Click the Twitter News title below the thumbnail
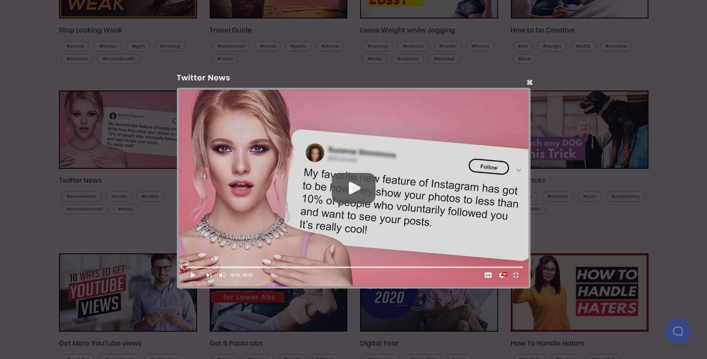 coord(80,181)
